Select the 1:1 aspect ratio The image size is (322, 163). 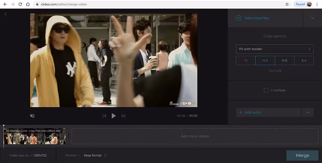[x=245, y=60]
